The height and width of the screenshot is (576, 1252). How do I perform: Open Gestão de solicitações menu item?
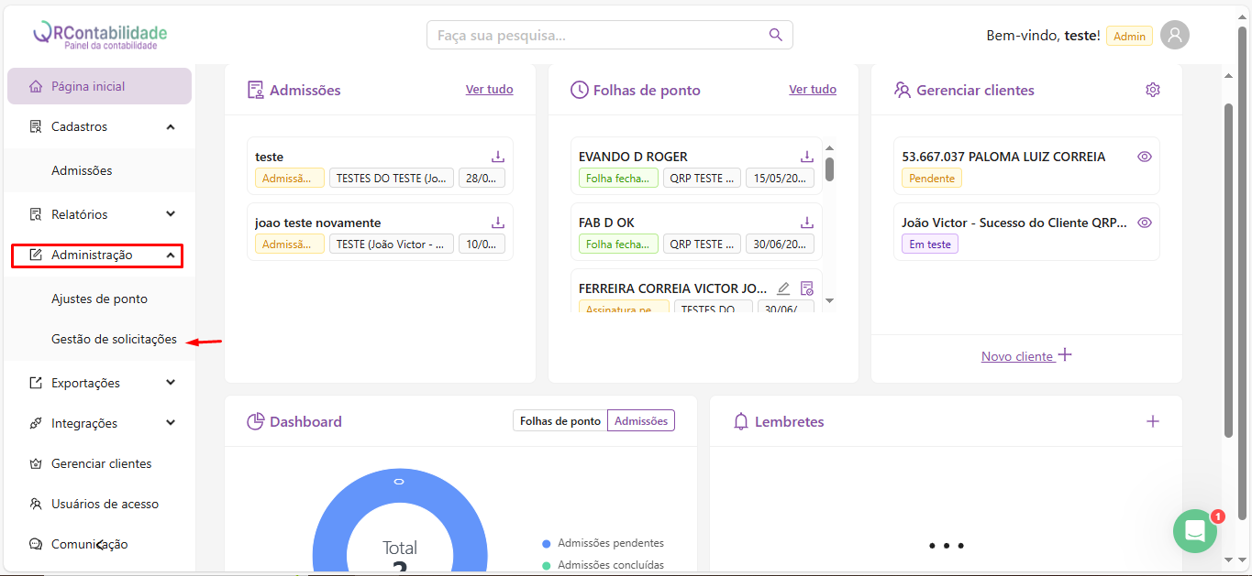pyautogui.click(x=114, y=339)
